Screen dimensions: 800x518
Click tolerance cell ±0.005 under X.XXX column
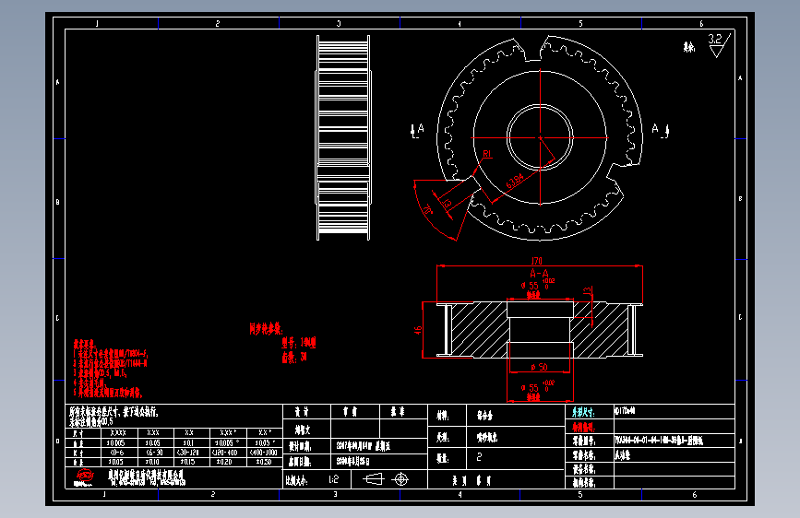pyautogui.click(x=117, y=442)
